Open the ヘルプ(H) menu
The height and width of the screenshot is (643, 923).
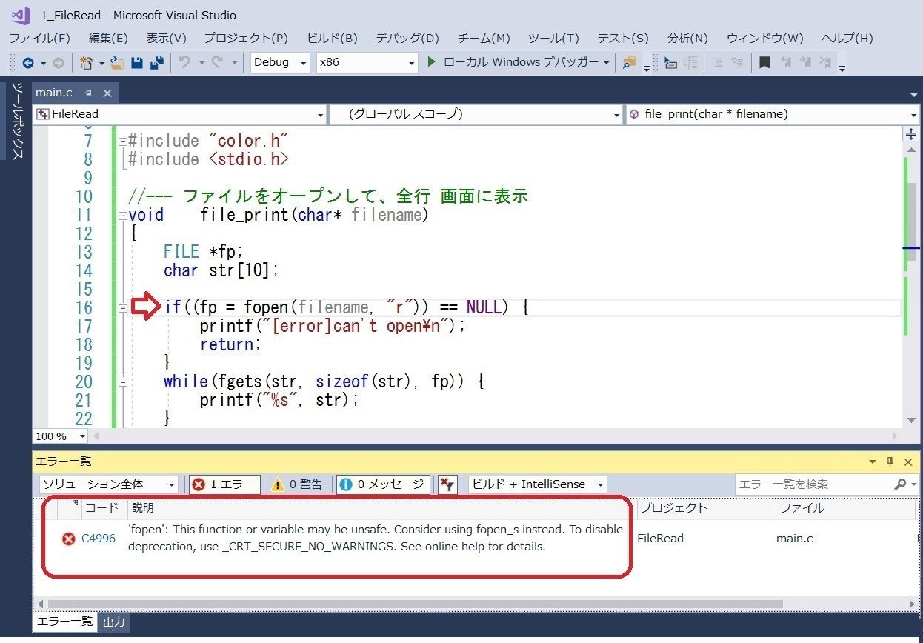click(847, 39)
